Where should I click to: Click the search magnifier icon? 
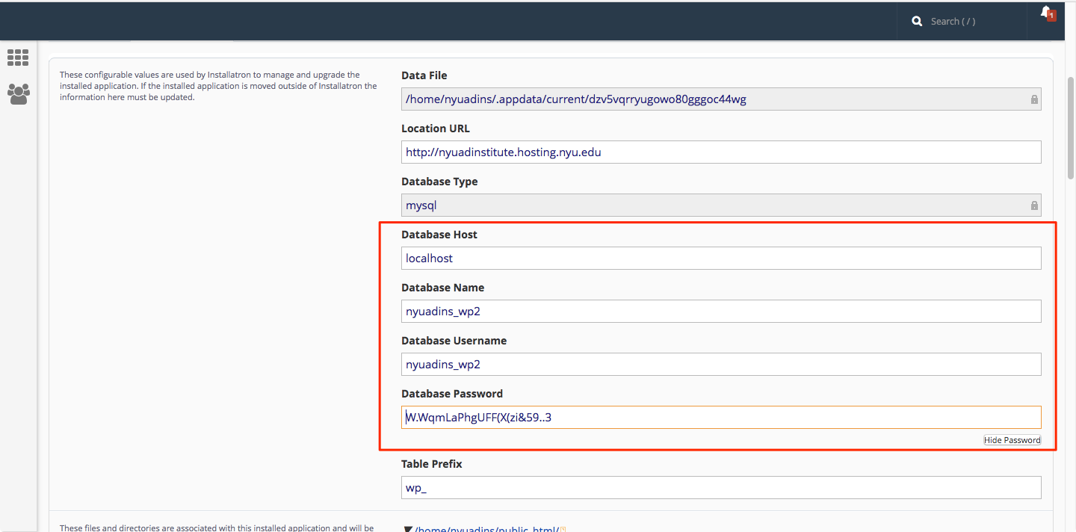pyautogui.click(x=917, y=22)
